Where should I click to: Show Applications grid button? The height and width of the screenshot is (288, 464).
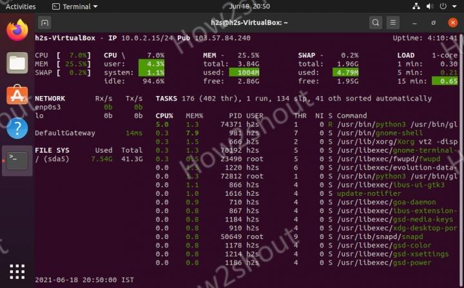[x=17, y=271]
